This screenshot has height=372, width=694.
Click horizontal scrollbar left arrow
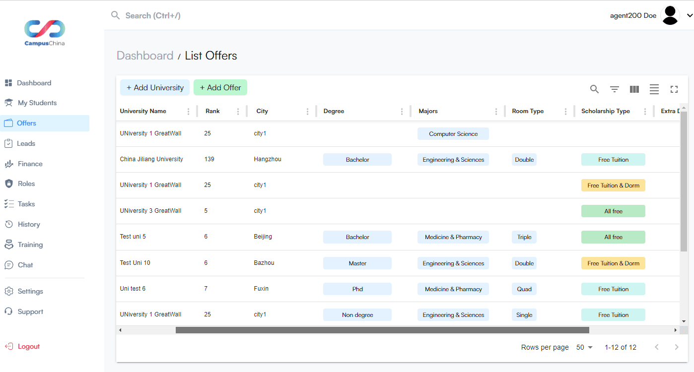click(x=120, y=330)
